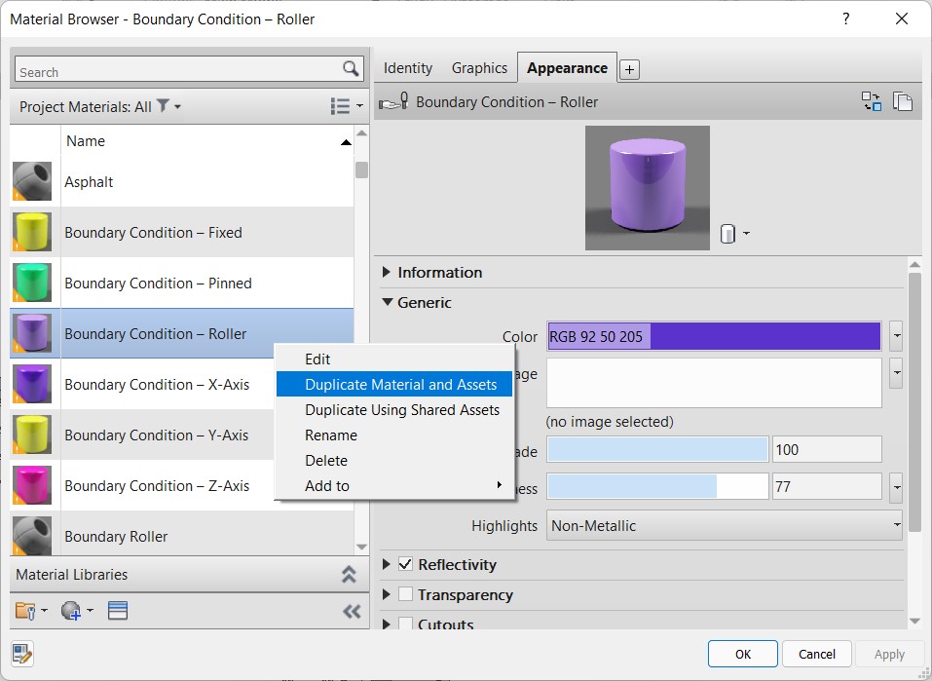
Task: Expand the Reflectivity section arrow
Action: click(387, 564)
